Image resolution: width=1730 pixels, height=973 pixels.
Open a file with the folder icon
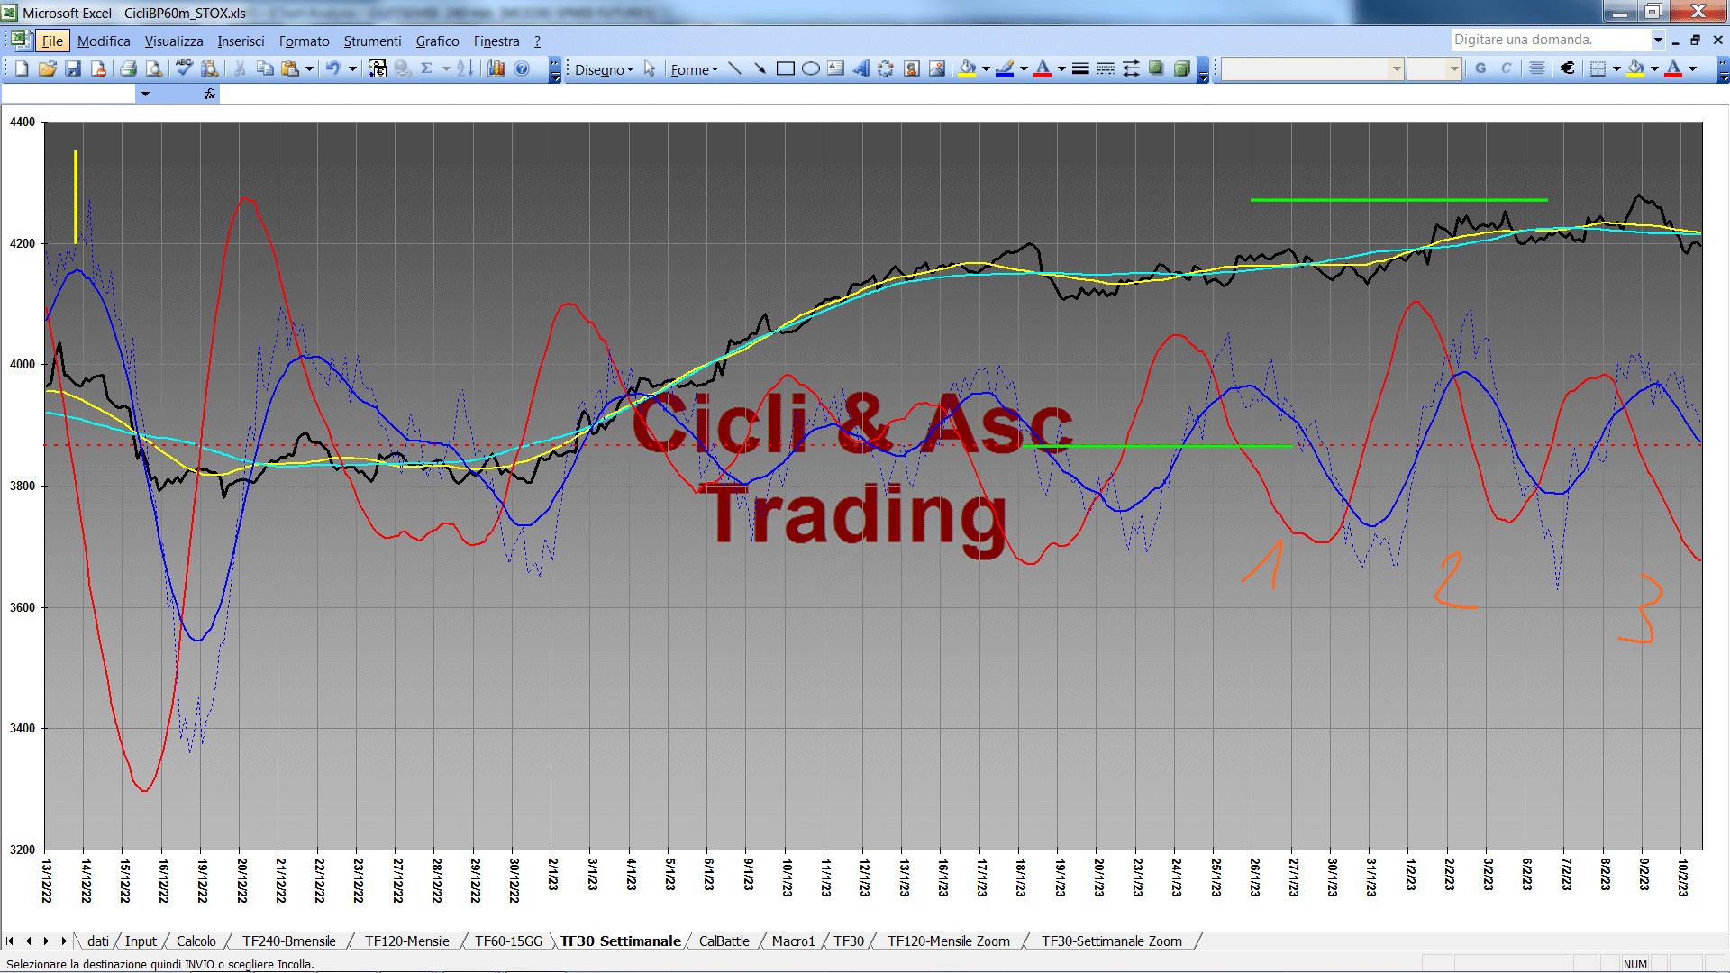pyautogui.click(x=48, y=68)
